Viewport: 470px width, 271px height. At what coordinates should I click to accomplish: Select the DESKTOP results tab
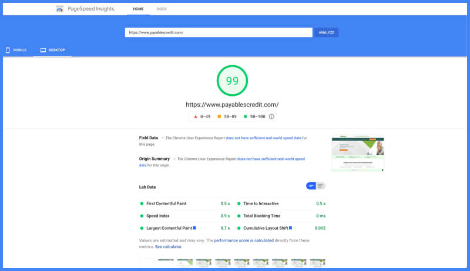tap(52, 50)
